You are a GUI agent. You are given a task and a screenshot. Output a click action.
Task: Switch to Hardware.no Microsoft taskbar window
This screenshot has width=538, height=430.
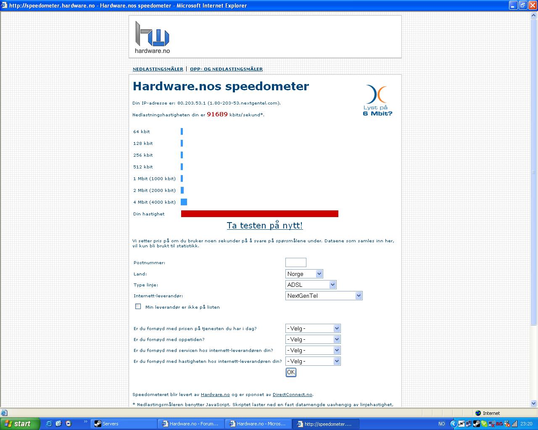tap(258, 424)
